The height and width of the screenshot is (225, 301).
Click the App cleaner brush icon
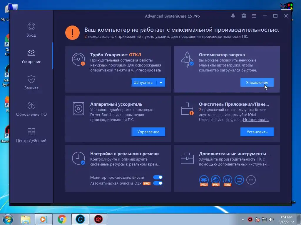pyautogui.click(x=187, y=109)
